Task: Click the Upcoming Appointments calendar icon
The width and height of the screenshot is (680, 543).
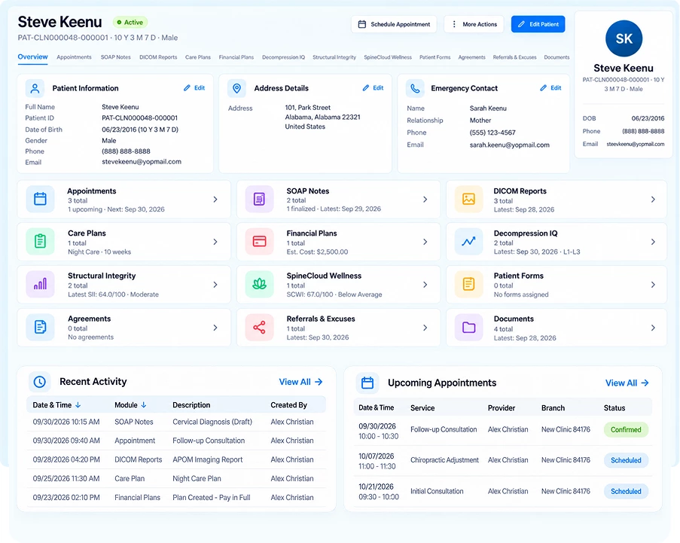Action: (367, 383)
